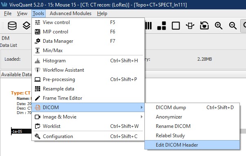The height and width of the screenshot is (156, 246).
Task: Select Pre-processing menu entry
Action: click(88, 79)
